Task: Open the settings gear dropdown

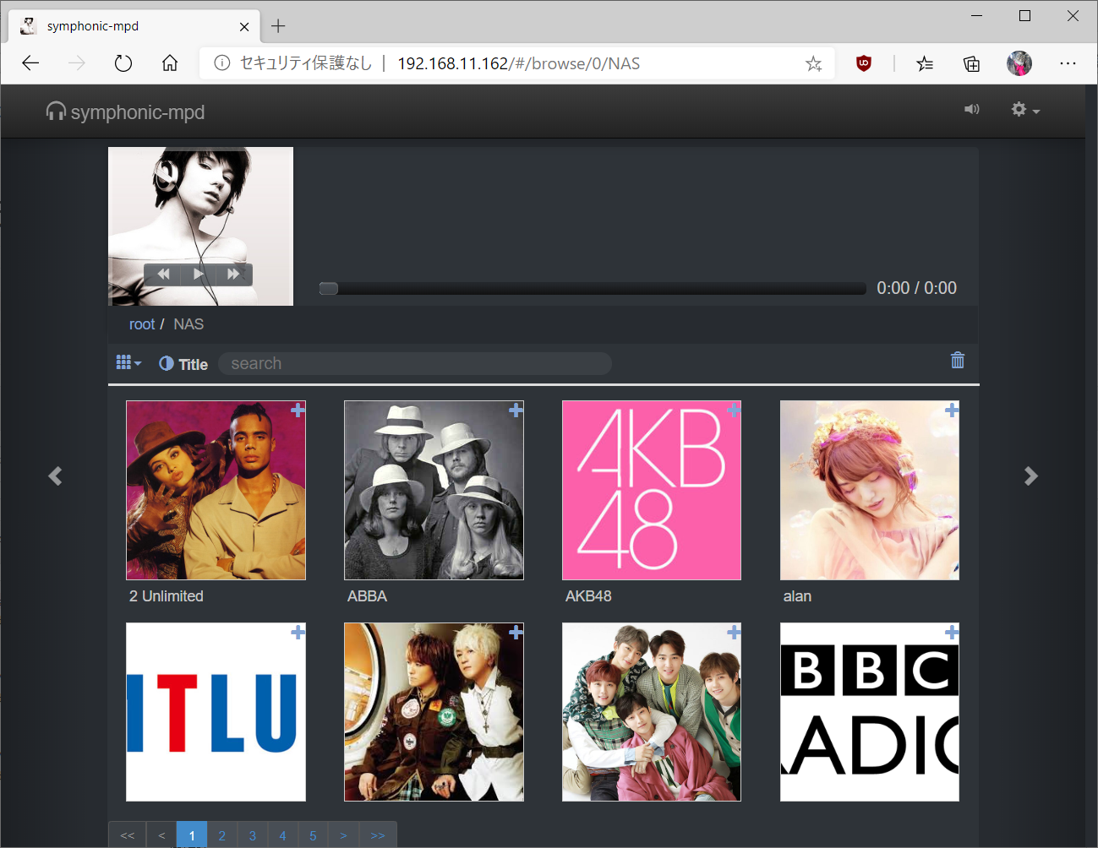Action: [x=1024, y=110]
